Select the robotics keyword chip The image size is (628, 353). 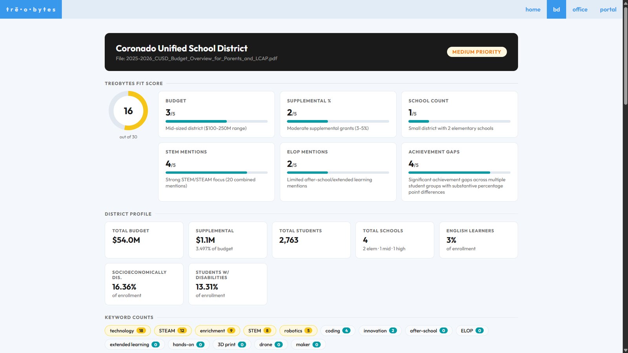[x=298, y=331]
